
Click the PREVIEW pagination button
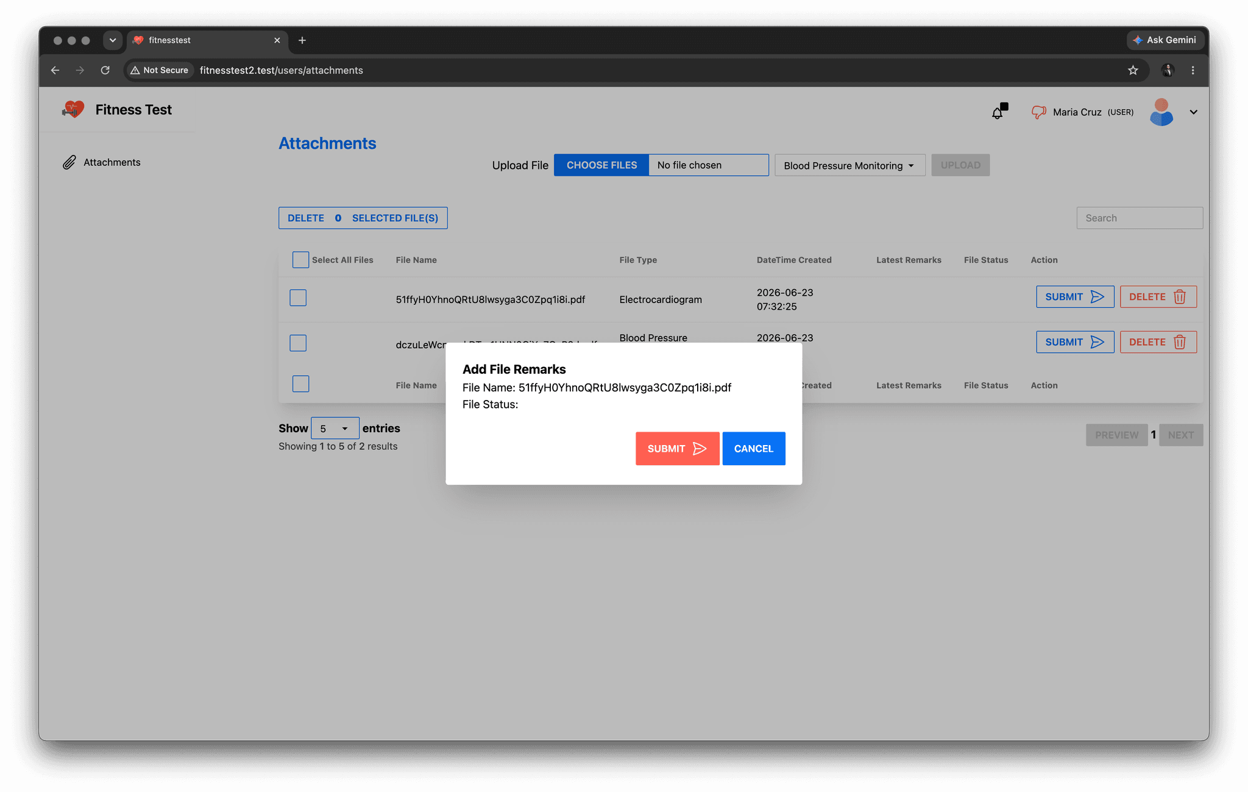[x=1116, y=435]
